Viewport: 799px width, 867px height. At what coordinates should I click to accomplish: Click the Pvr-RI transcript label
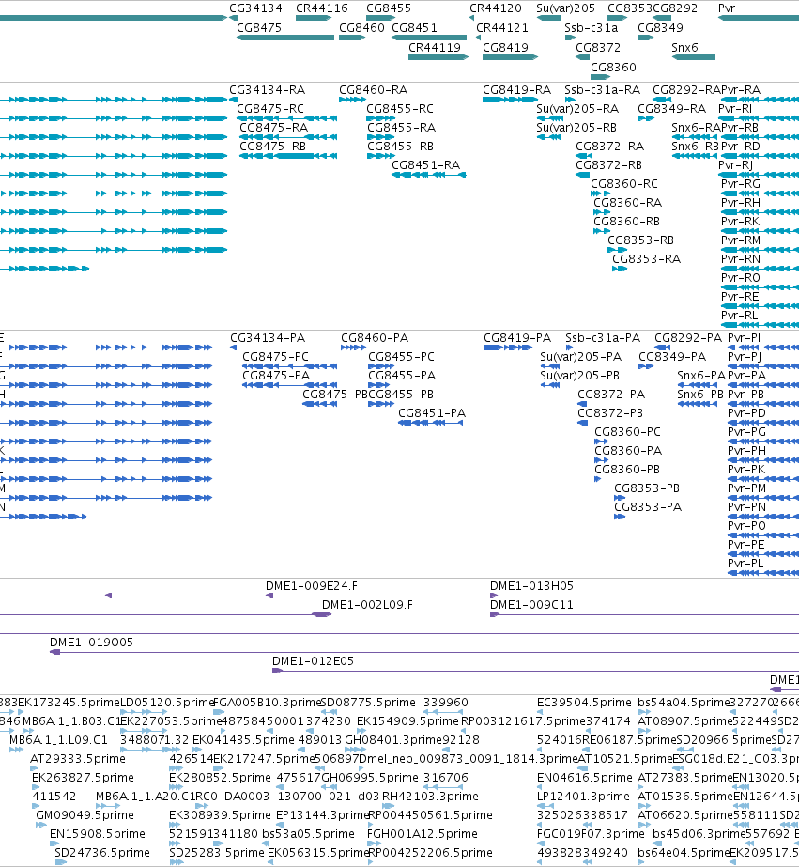735,109
